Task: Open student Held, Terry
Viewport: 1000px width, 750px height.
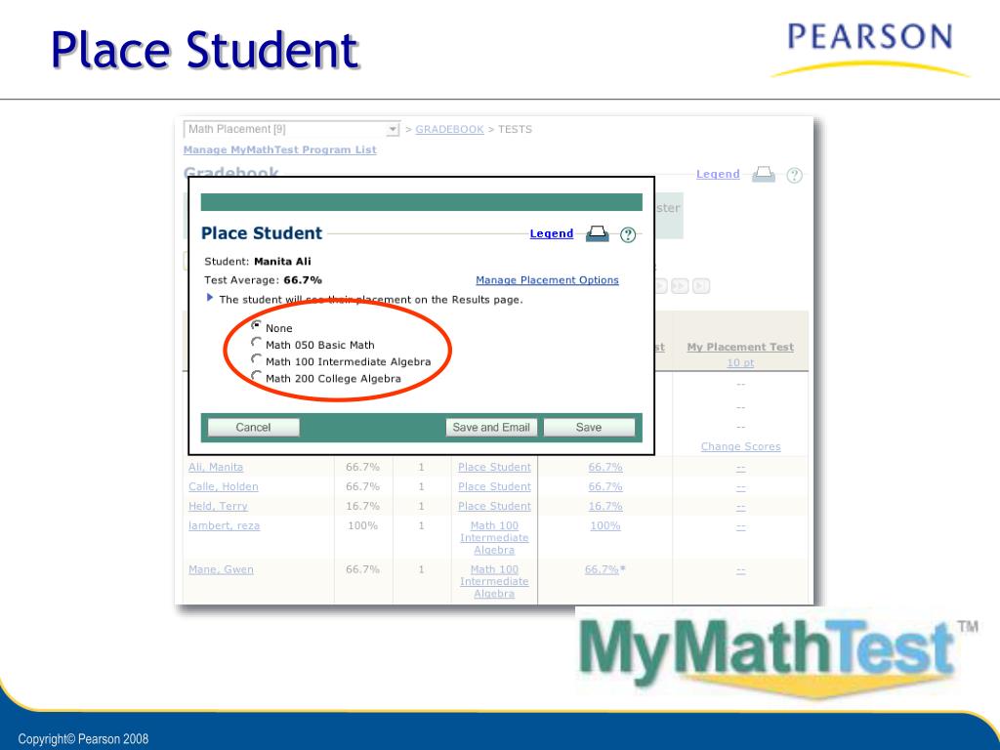Action: (218, 507)
